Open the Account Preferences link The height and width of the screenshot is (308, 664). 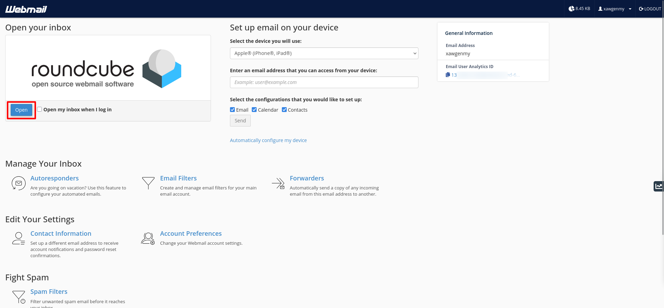pos(191,234)
